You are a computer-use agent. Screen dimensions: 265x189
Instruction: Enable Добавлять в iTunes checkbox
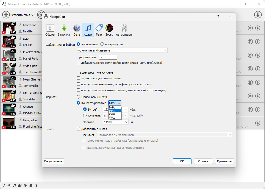78,129
